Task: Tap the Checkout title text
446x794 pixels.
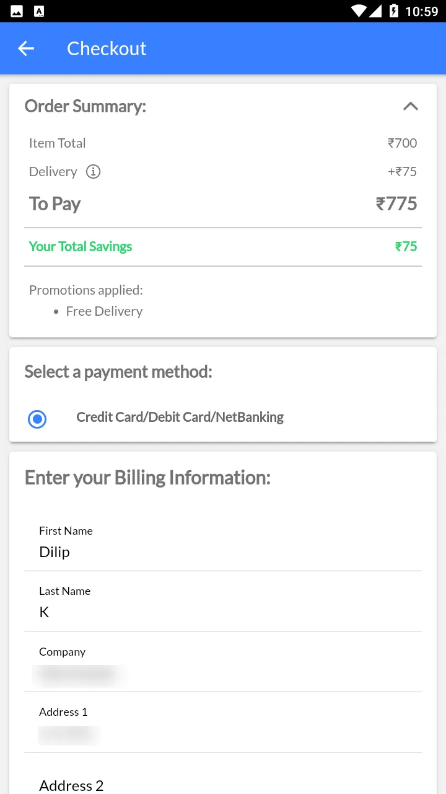Action: click(107, 48)
